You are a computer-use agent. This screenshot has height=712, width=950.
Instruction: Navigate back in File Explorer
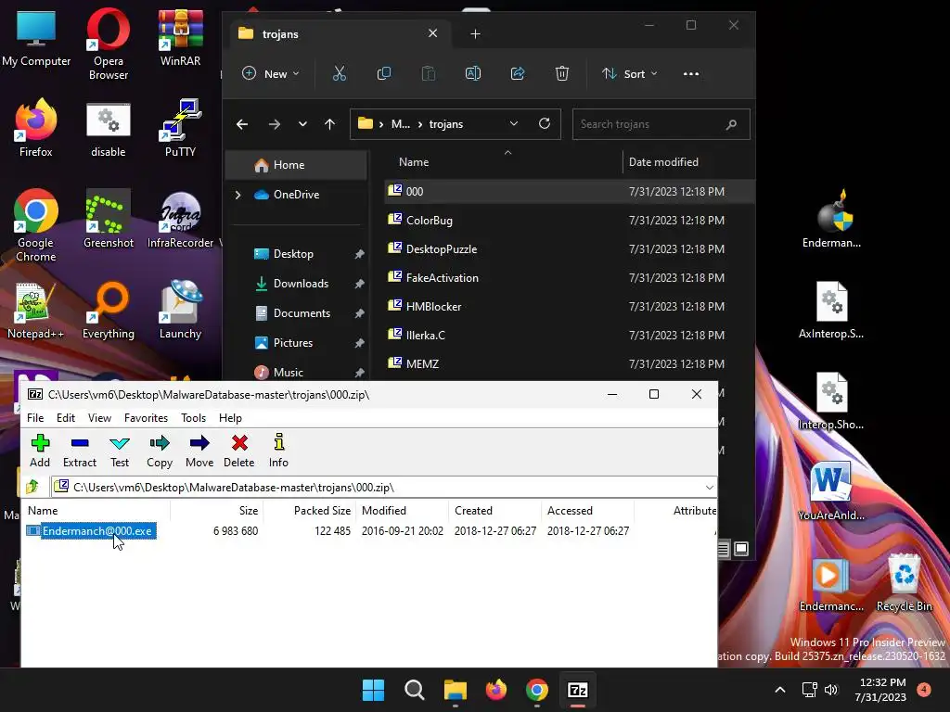pos(242,124)
